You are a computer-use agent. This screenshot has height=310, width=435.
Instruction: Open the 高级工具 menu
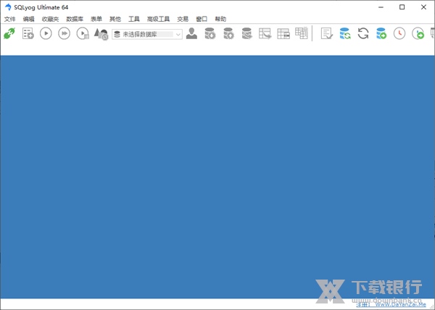tap(158, 19)
